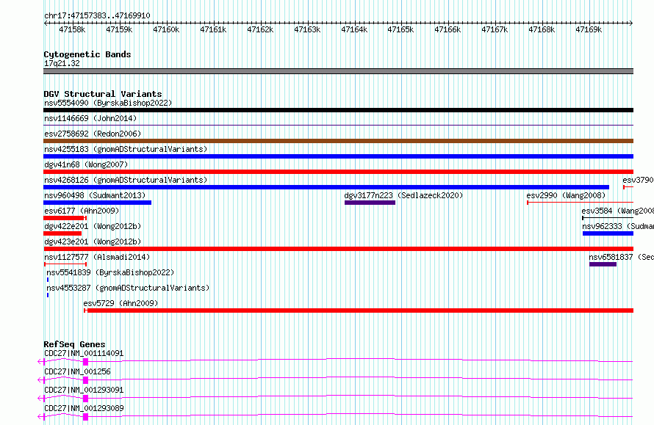Open the esv2990 (Wang2008) label
Image resolution: width=654 pixels, height=425 pixels.
click(x=566, y=195)
